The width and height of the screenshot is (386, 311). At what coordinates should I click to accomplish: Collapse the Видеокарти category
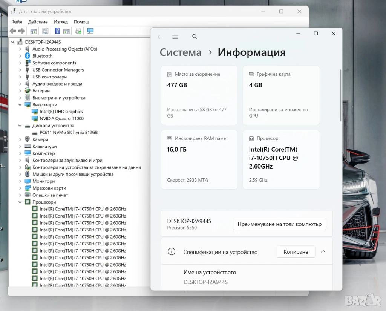coord(20,105)
